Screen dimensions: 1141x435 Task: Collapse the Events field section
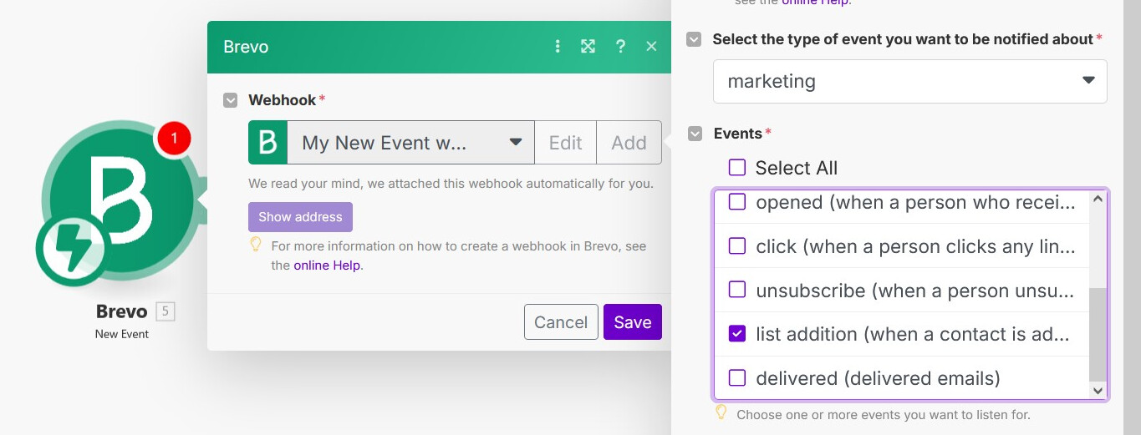[695, 134]
